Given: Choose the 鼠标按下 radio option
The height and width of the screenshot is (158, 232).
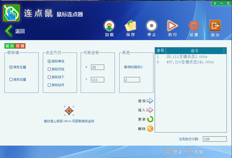Looking at the screenshot, I should [x=49, y=77].
